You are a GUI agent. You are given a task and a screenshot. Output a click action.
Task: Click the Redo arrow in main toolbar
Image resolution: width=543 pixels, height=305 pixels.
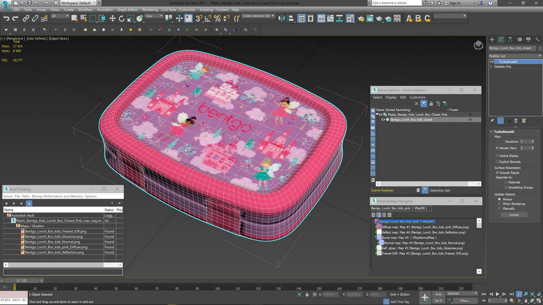click(x=15, y=19)
